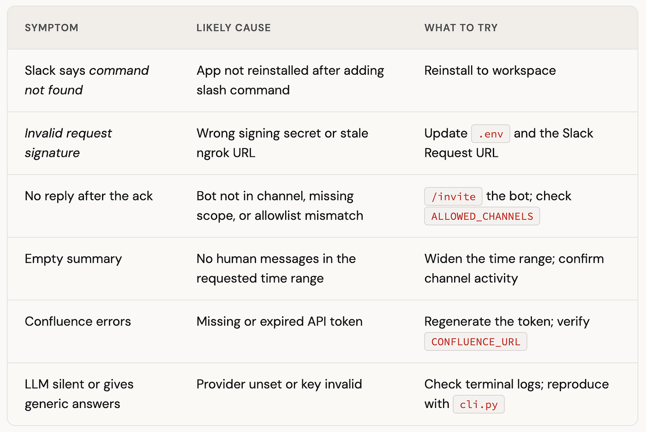646x432 pixels.
Task: Click the CONFLUENCE_URL code tag
Action: [475, 342]
